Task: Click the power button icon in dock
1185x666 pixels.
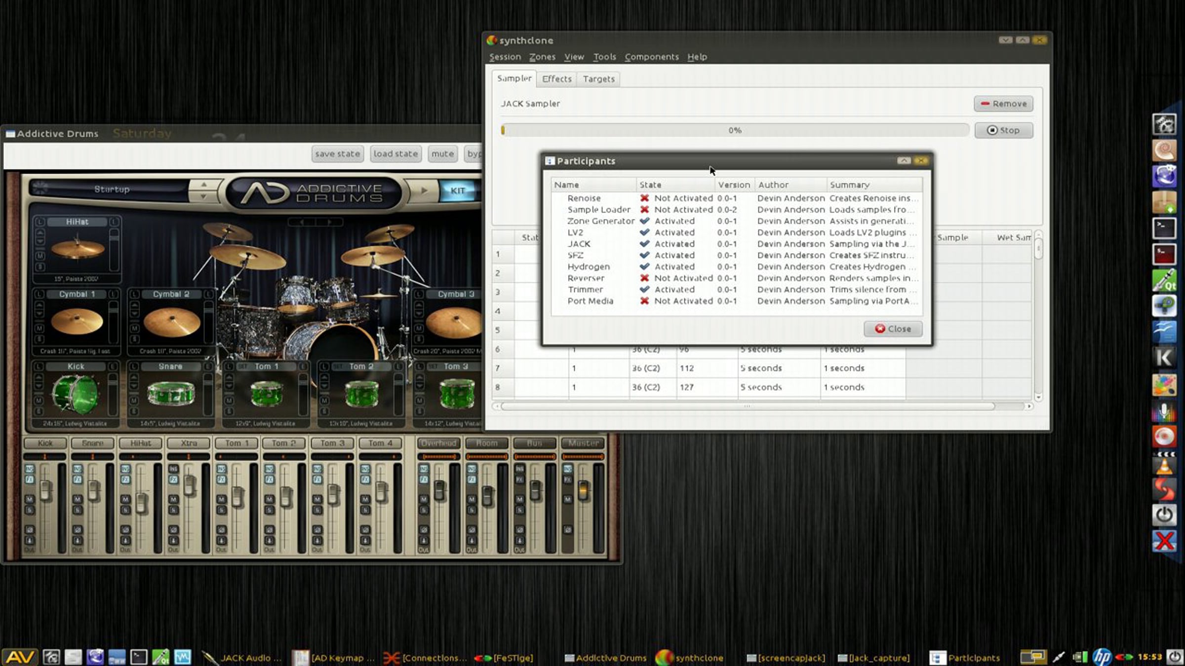Action: [1164, 515]
